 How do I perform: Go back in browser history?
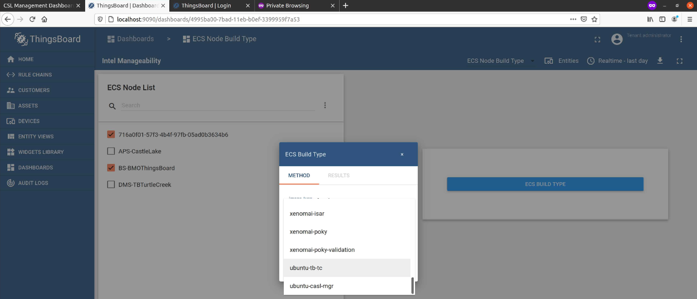point(8,19)
